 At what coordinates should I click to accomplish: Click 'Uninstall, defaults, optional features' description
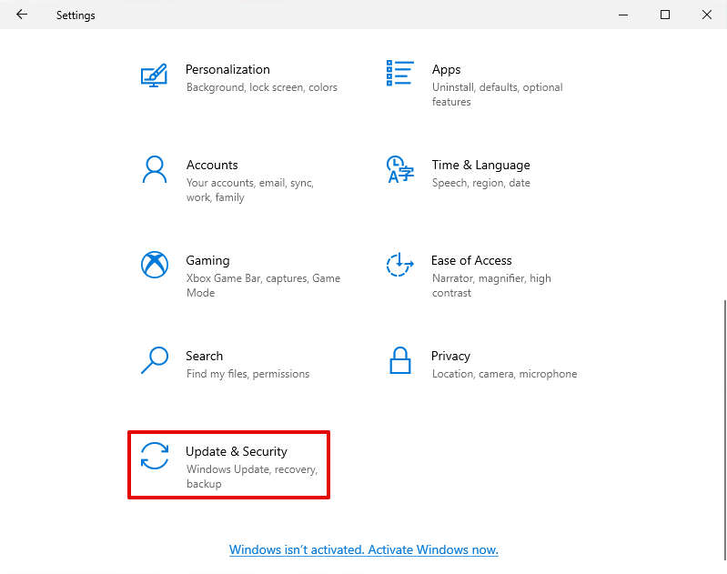point(497,95)
